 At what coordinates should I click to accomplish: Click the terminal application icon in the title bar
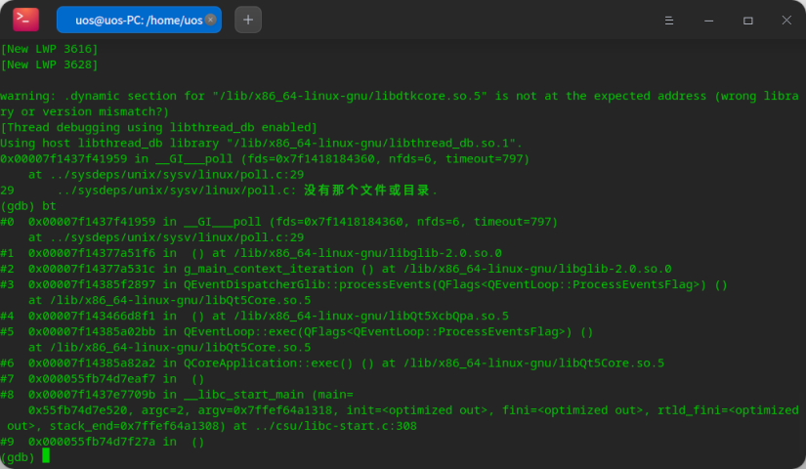tap(26, 20)
